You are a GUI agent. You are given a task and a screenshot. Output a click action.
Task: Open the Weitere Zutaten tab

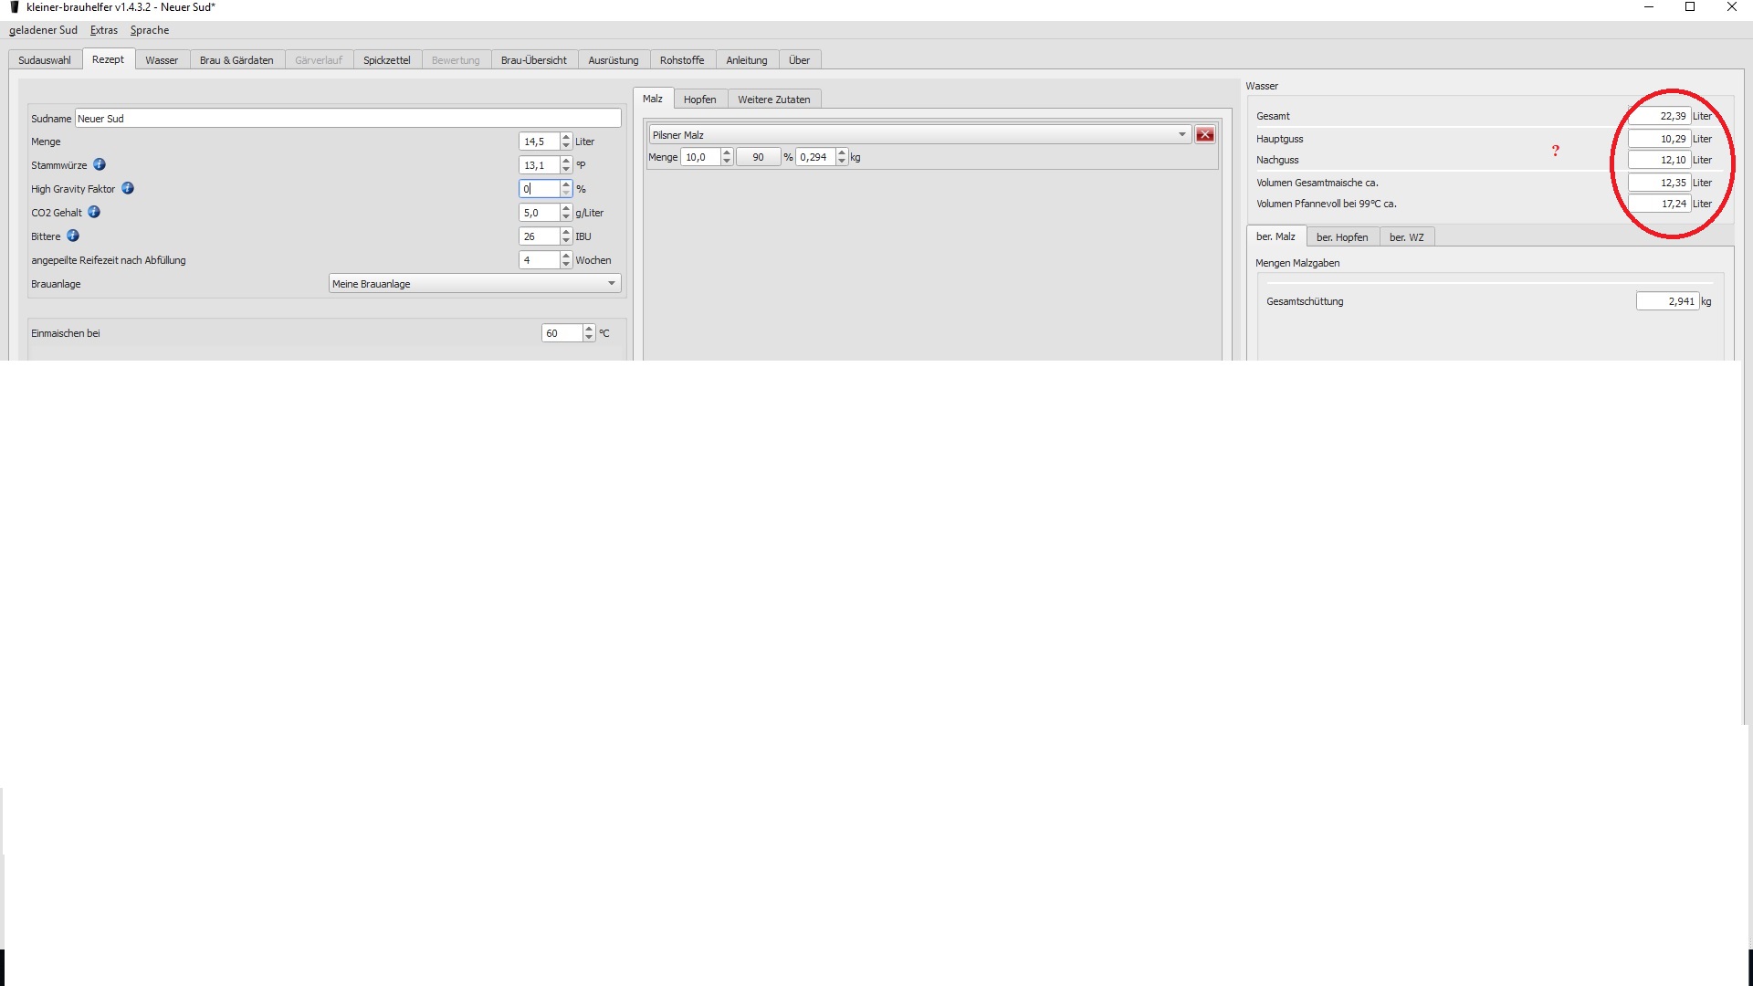click(773, 100)
